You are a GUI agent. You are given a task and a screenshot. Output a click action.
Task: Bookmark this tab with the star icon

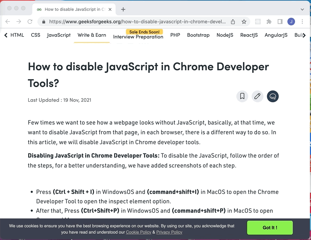pyautogui.click(x=244, y=22)
